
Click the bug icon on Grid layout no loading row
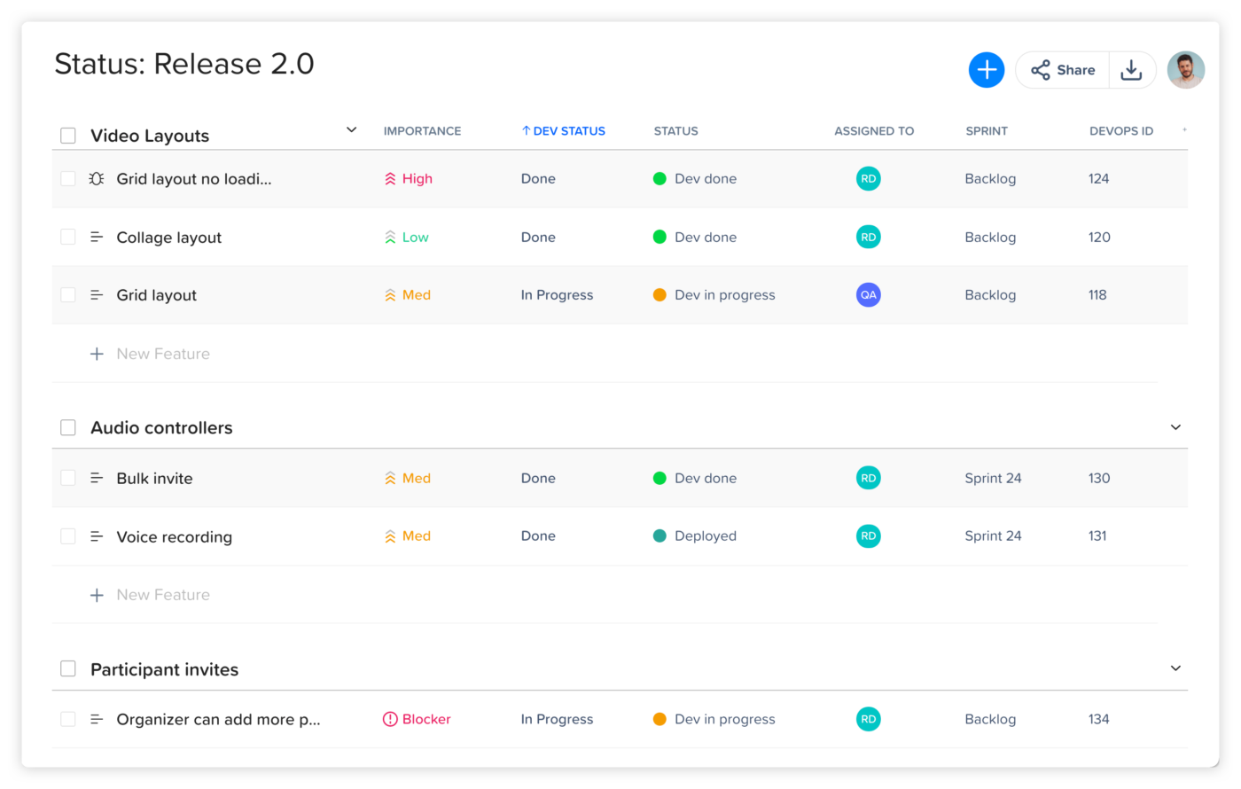click(x=97, y=179)
